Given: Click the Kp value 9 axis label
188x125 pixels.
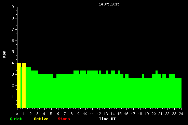Looking at the screenshot, I should click(13, 7).
